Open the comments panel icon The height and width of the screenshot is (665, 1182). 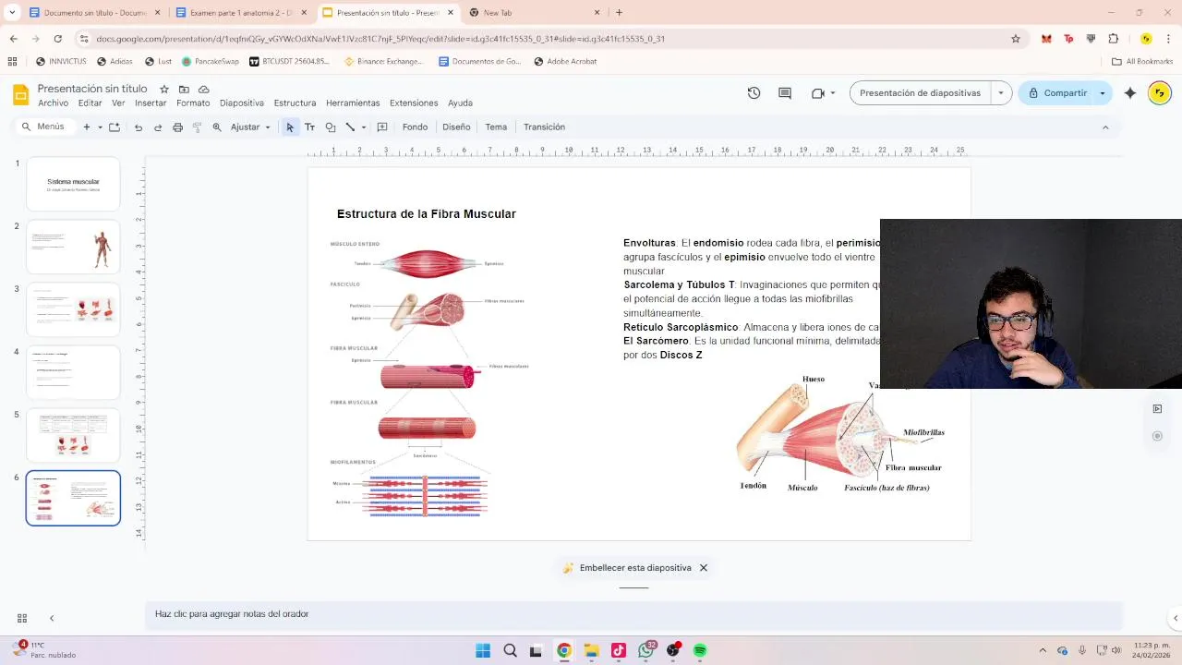point(785,93)
